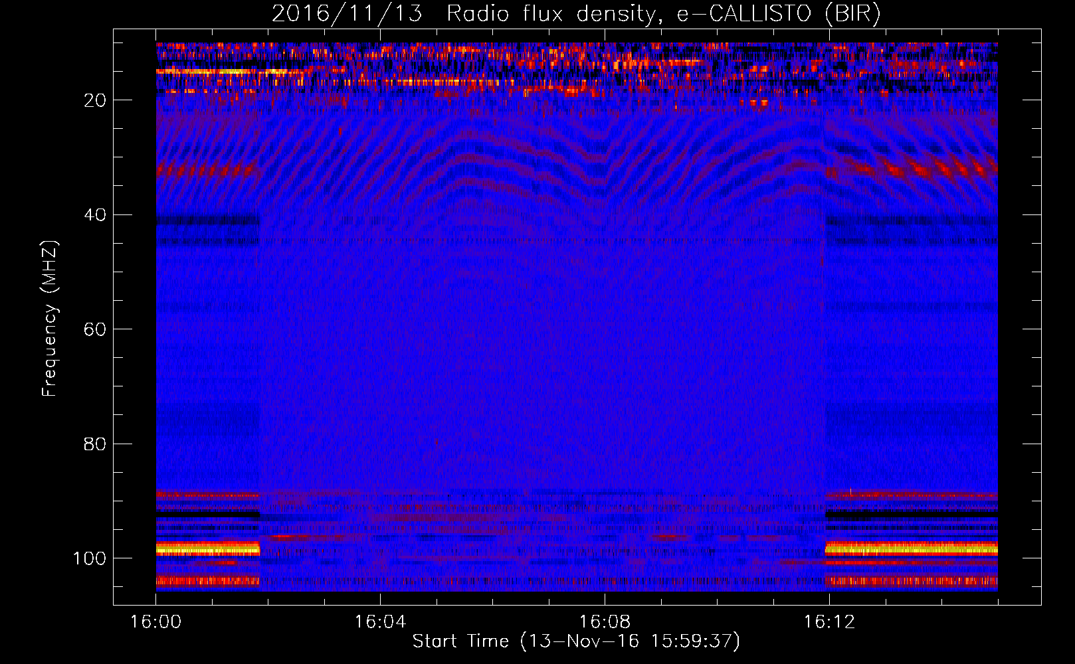
Task: Click the 40 MHz frequency tick label
Action: point(95,215)
